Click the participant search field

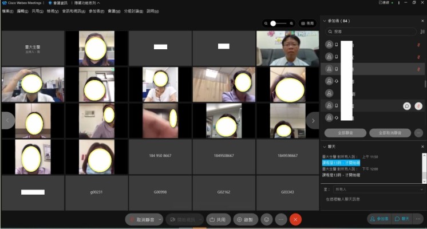click(375, 32)
